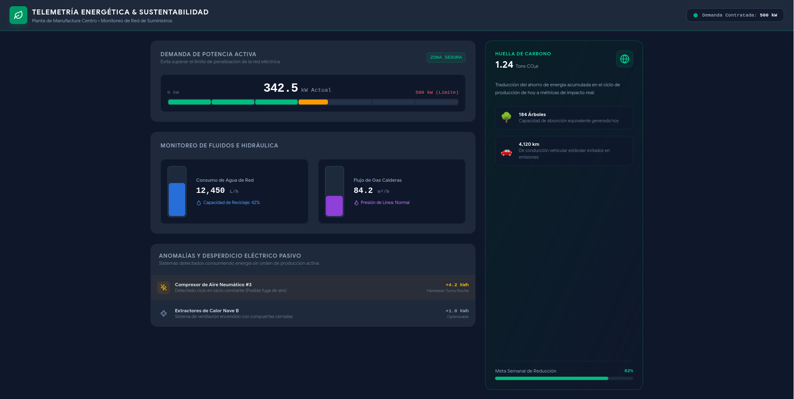Click the flame icon by Presión de Línea
Image resolution: width=794 pixels, height=399 pixels.
click(x=356, y=203)
